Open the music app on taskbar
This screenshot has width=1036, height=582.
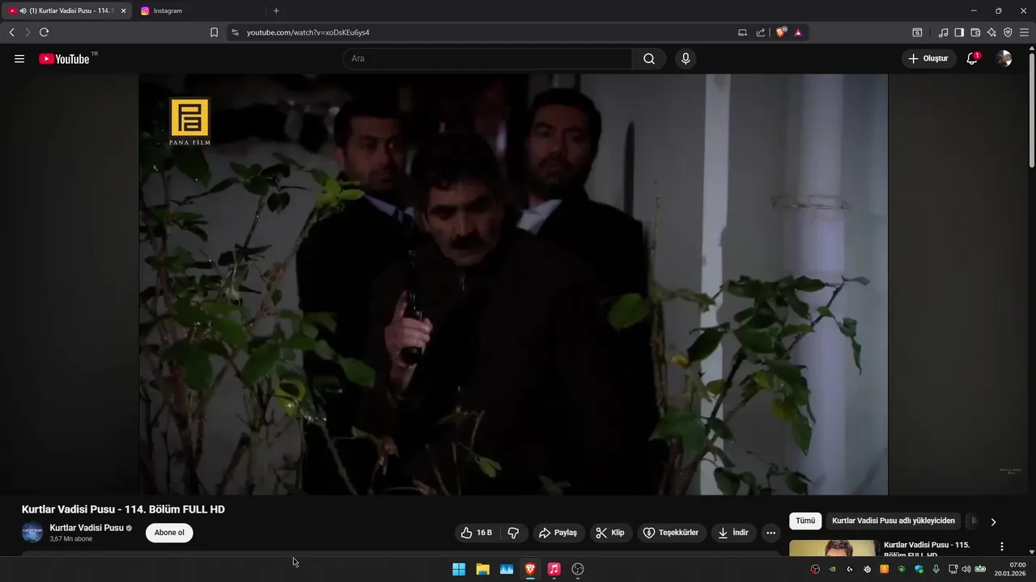pos(554,569)
